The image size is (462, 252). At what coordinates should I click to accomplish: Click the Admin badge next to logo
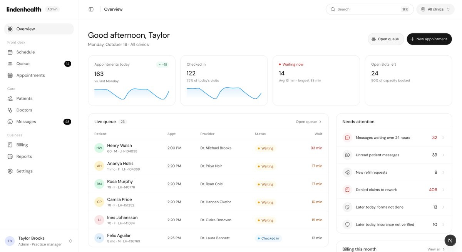[x=52, y=9]
